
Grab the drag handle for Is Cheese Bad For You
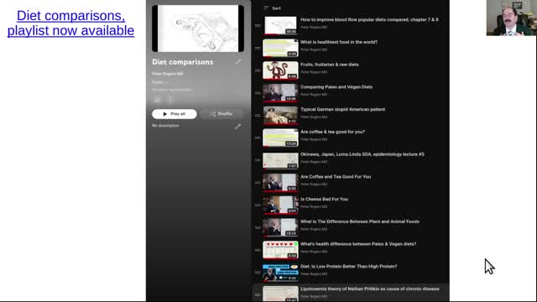pyautogui.click(x=258, y=205)
